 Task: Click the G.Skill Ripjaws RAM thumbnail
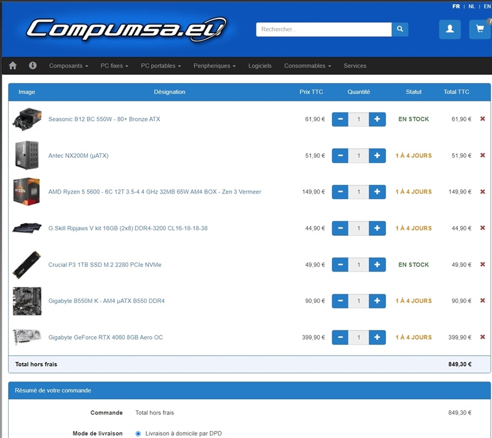pyautogui.click(x=27, y=228)
